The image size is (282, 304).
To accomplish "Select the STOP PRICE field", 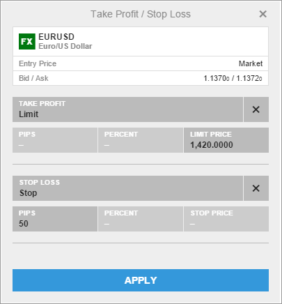I will coord(226,219).
